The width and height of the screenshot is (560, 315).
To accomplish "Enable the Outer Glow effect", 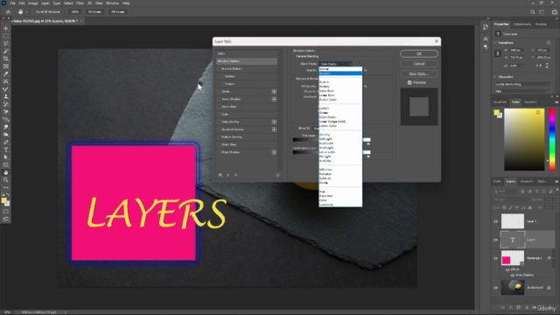I will (x=220, y=144).
